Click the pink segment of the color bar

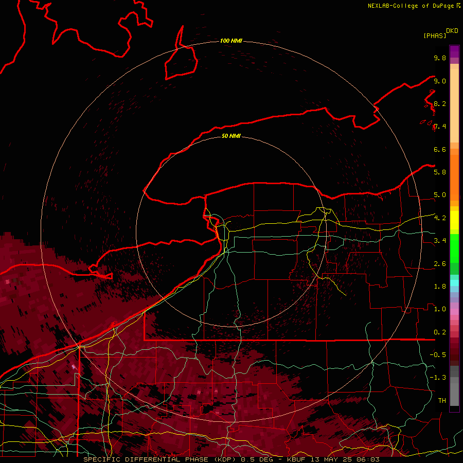click(x=454, y=312)
